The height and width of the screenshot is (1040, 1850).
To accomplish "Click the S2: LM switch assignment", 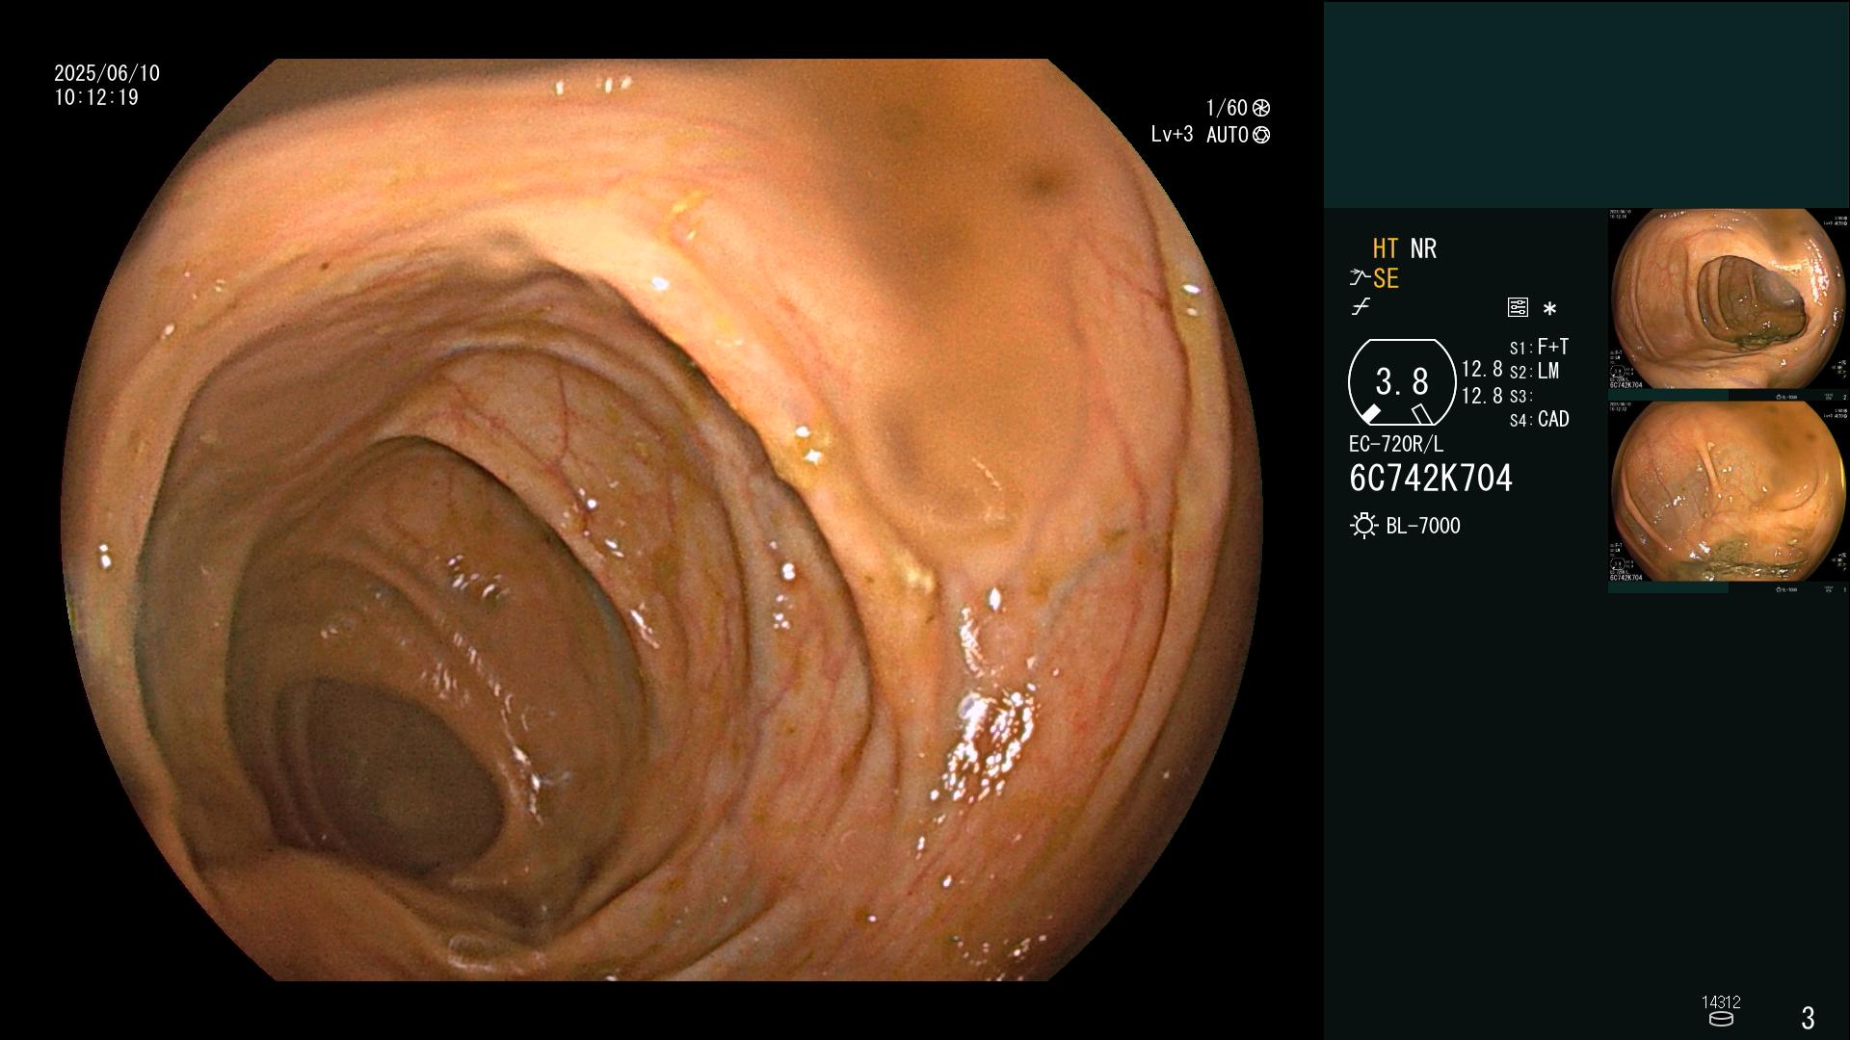I will [x=1534, y=372].
